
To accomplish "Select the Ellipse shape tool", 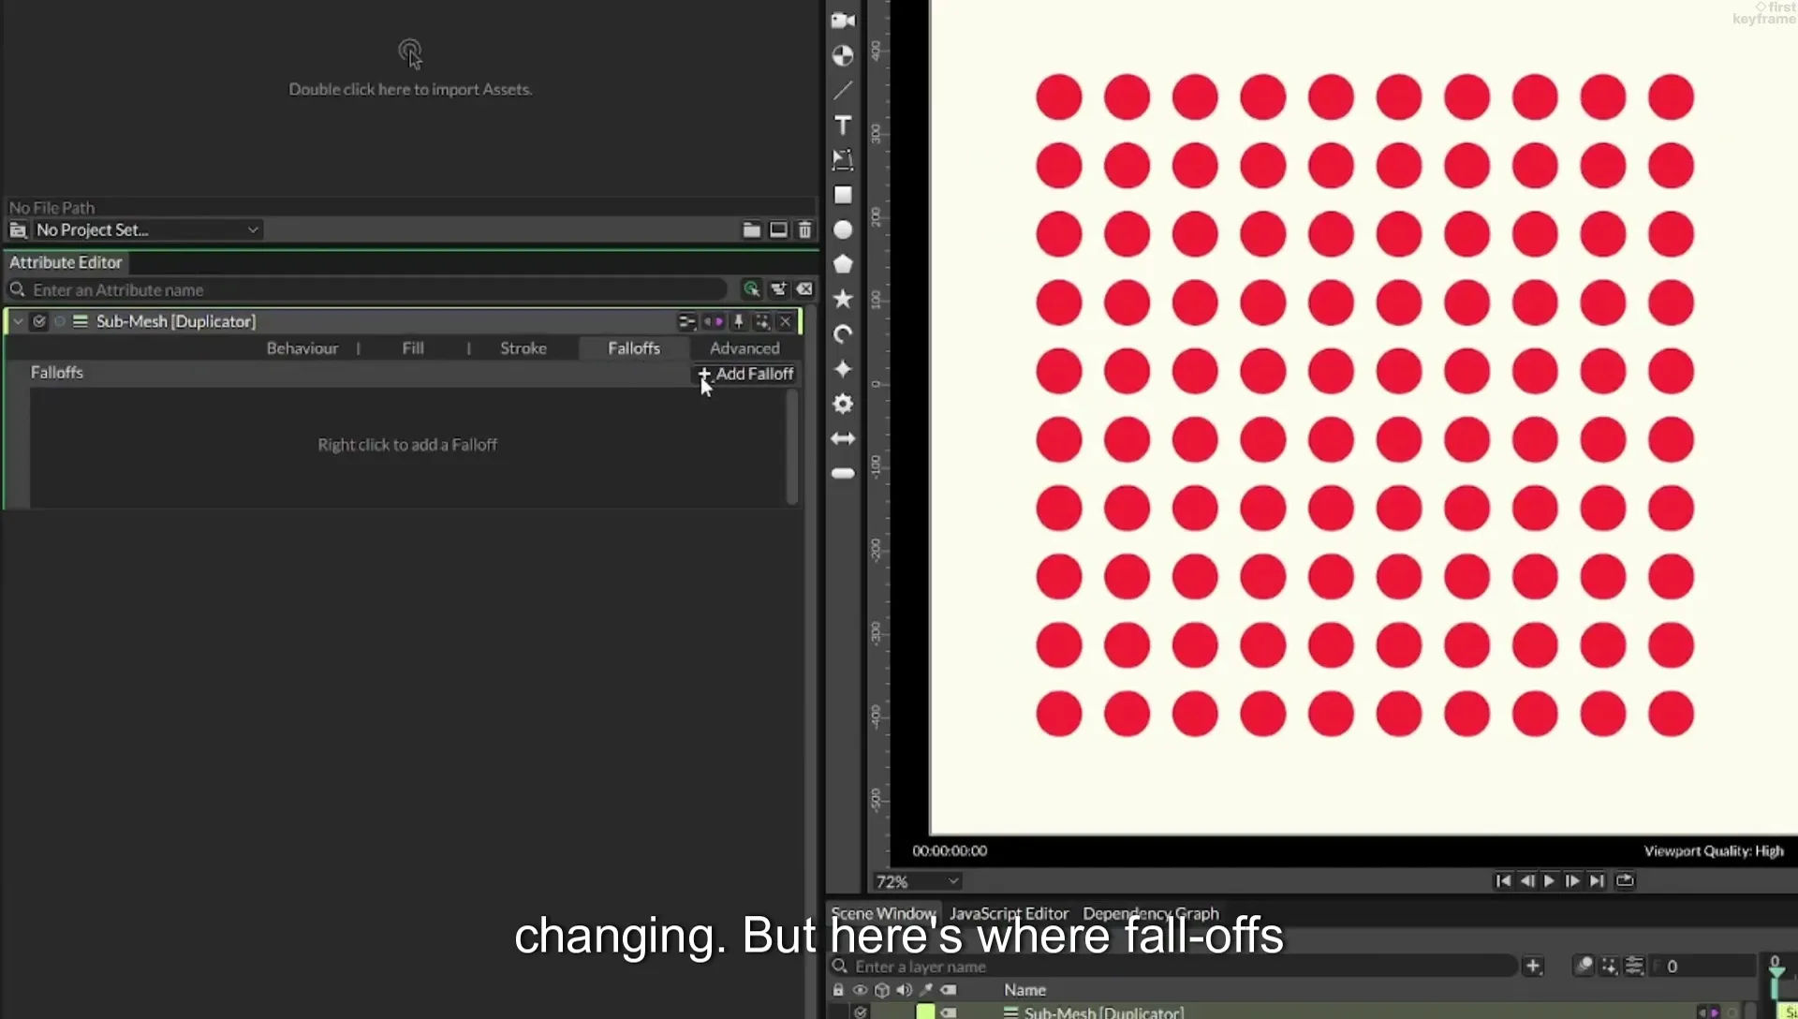I will [x=843, y=229].
